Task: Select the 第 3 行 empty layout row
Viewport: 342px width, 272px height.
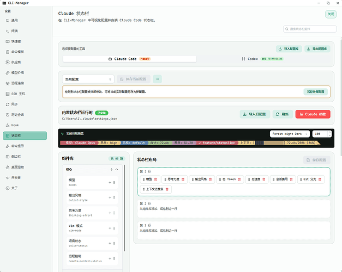Action: 233,231
